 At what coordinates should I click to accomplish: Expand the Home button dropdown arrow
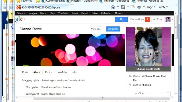tap(118, 7)
